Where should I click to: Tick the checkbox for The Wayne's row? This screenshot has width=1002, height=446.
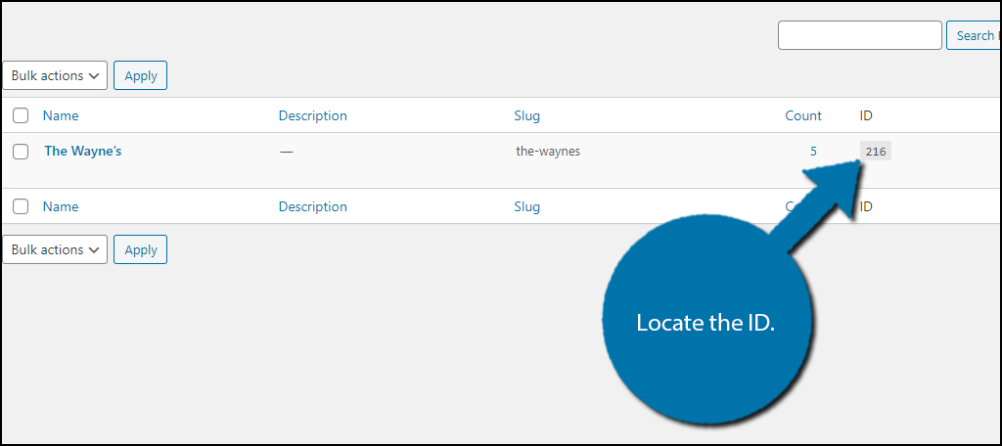tap(21, 152)
